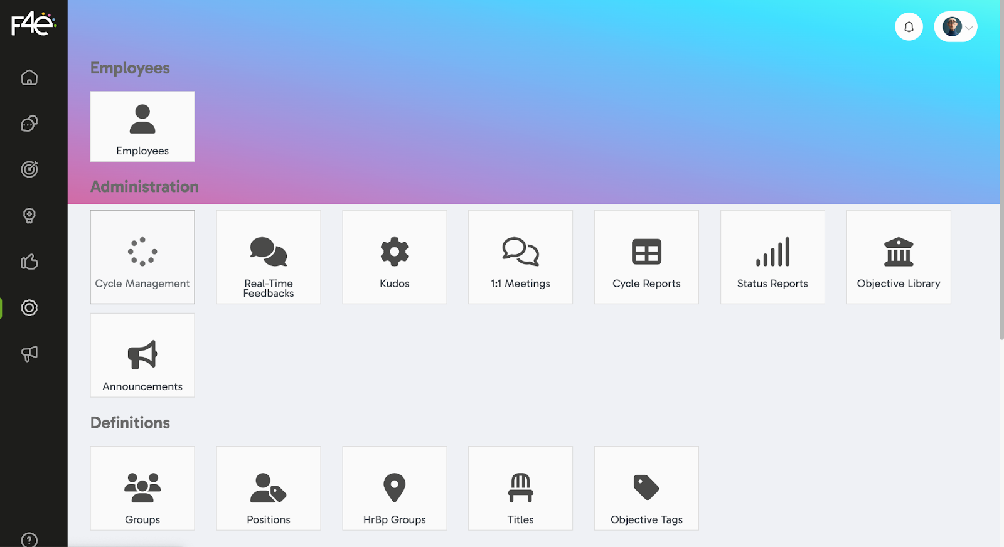This screenshot has height=547, width=1004.
Task: Click the home icon in sidebar
Action: [29, 78]
